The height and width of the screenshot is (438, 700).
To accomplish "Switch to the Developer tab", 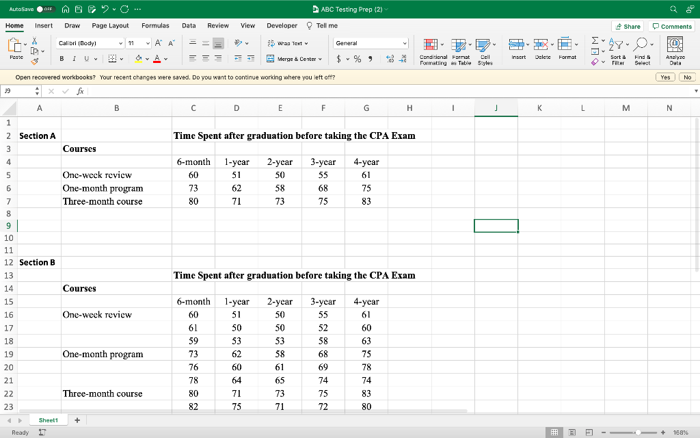I will 282,26.
